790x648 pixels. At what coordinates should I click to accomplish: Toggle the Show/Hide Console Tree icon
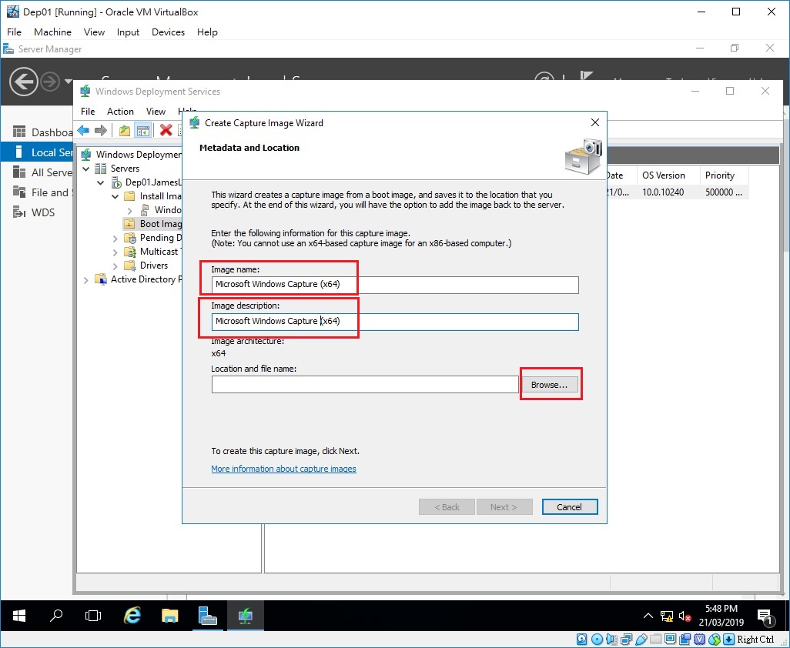point(144,130)
